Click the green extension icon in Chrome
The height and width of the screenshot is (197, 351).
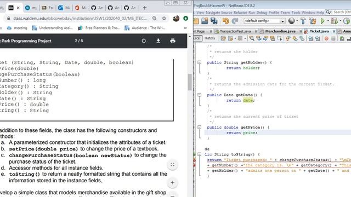click(185, 18)
